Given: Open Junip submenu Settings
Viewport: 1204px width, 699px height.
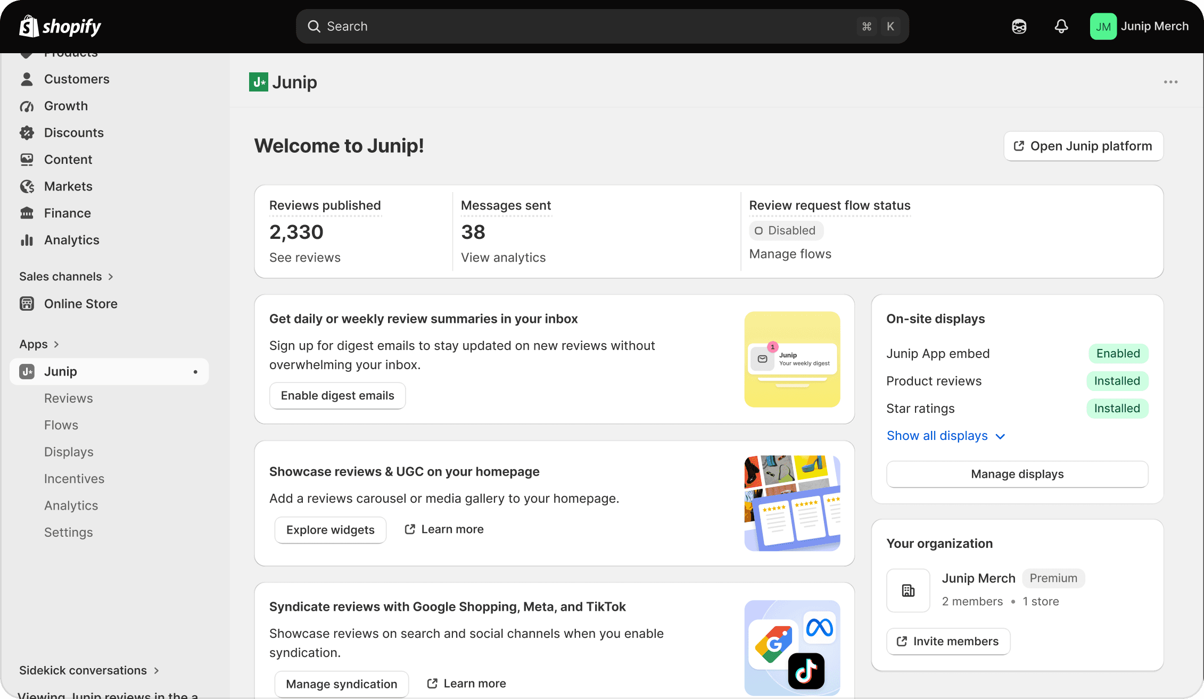Looking at the screenshot, I should [x=69, y=532].
